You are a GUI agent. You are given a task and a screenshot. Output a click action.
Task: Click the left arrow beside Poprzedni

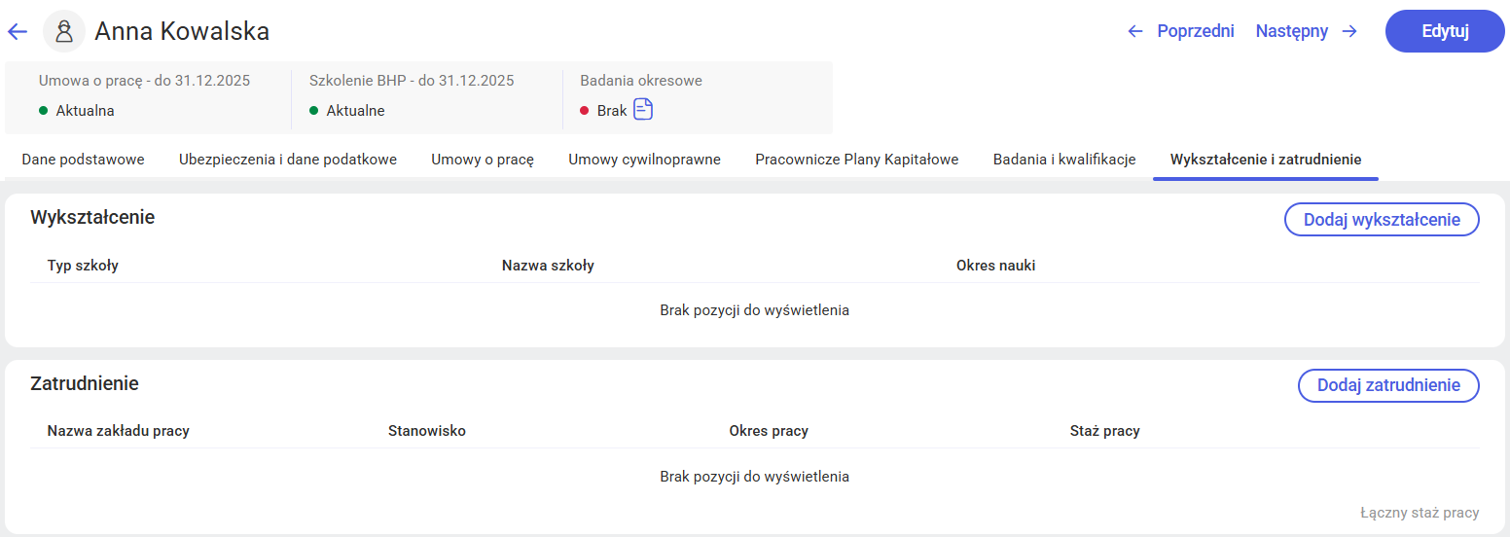coord(1134,31)
